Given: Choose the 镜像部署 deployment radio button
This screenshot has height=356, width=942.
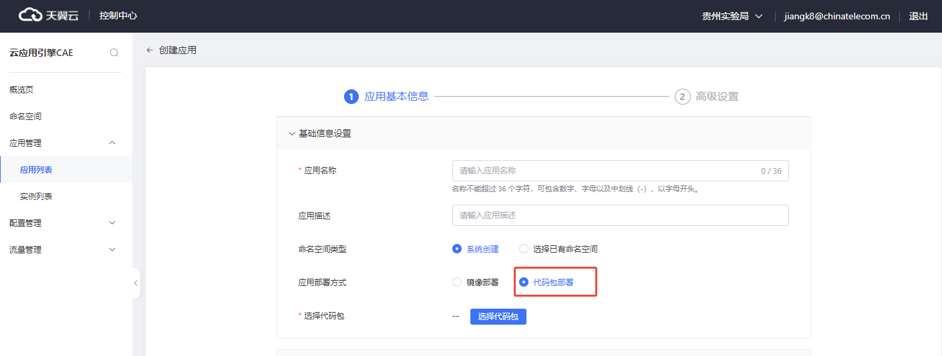Looking at the screenshot, I should pyautogui.click(x=457, y=282).
